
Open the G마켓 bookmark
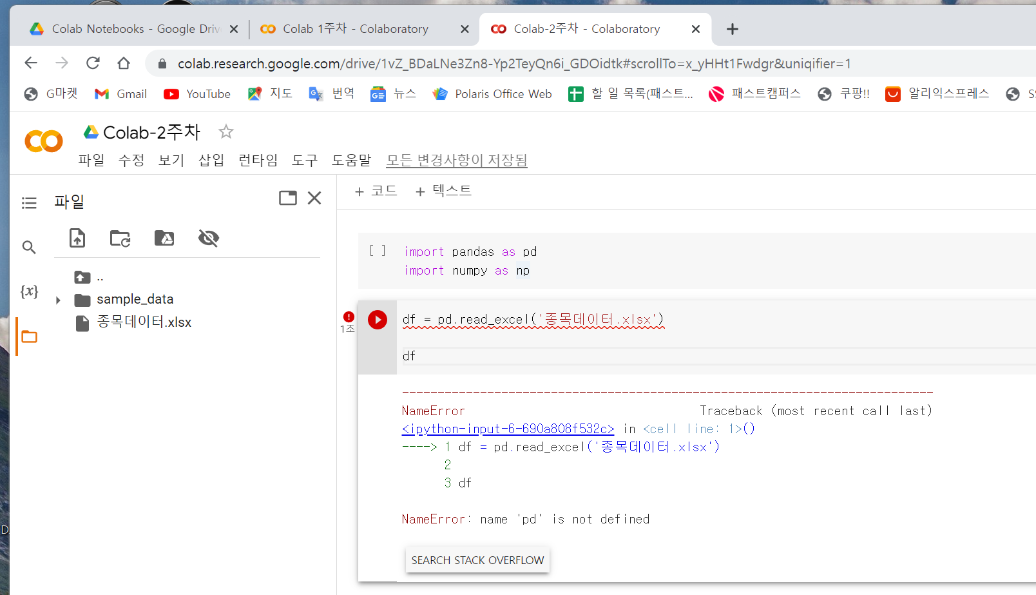(50, 93)
